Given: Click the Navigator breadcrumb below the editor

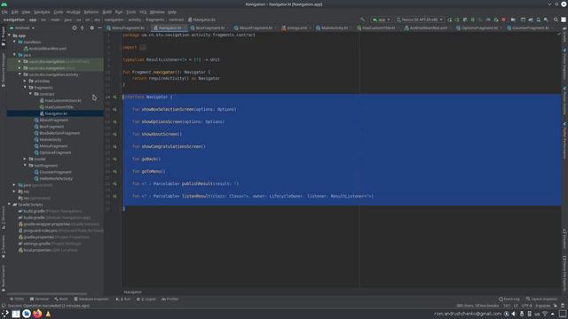Looking at the screenshot, I should click(132, 292).
